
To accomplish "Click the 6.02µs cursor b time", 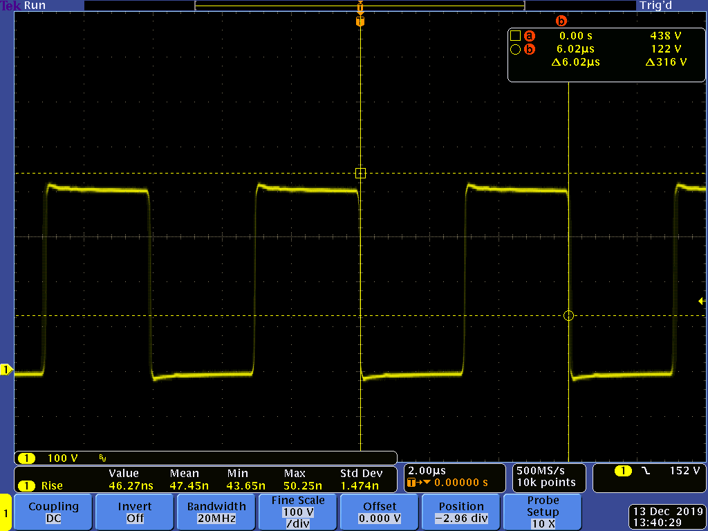I will pyautogui.click(x=575, y=49).
